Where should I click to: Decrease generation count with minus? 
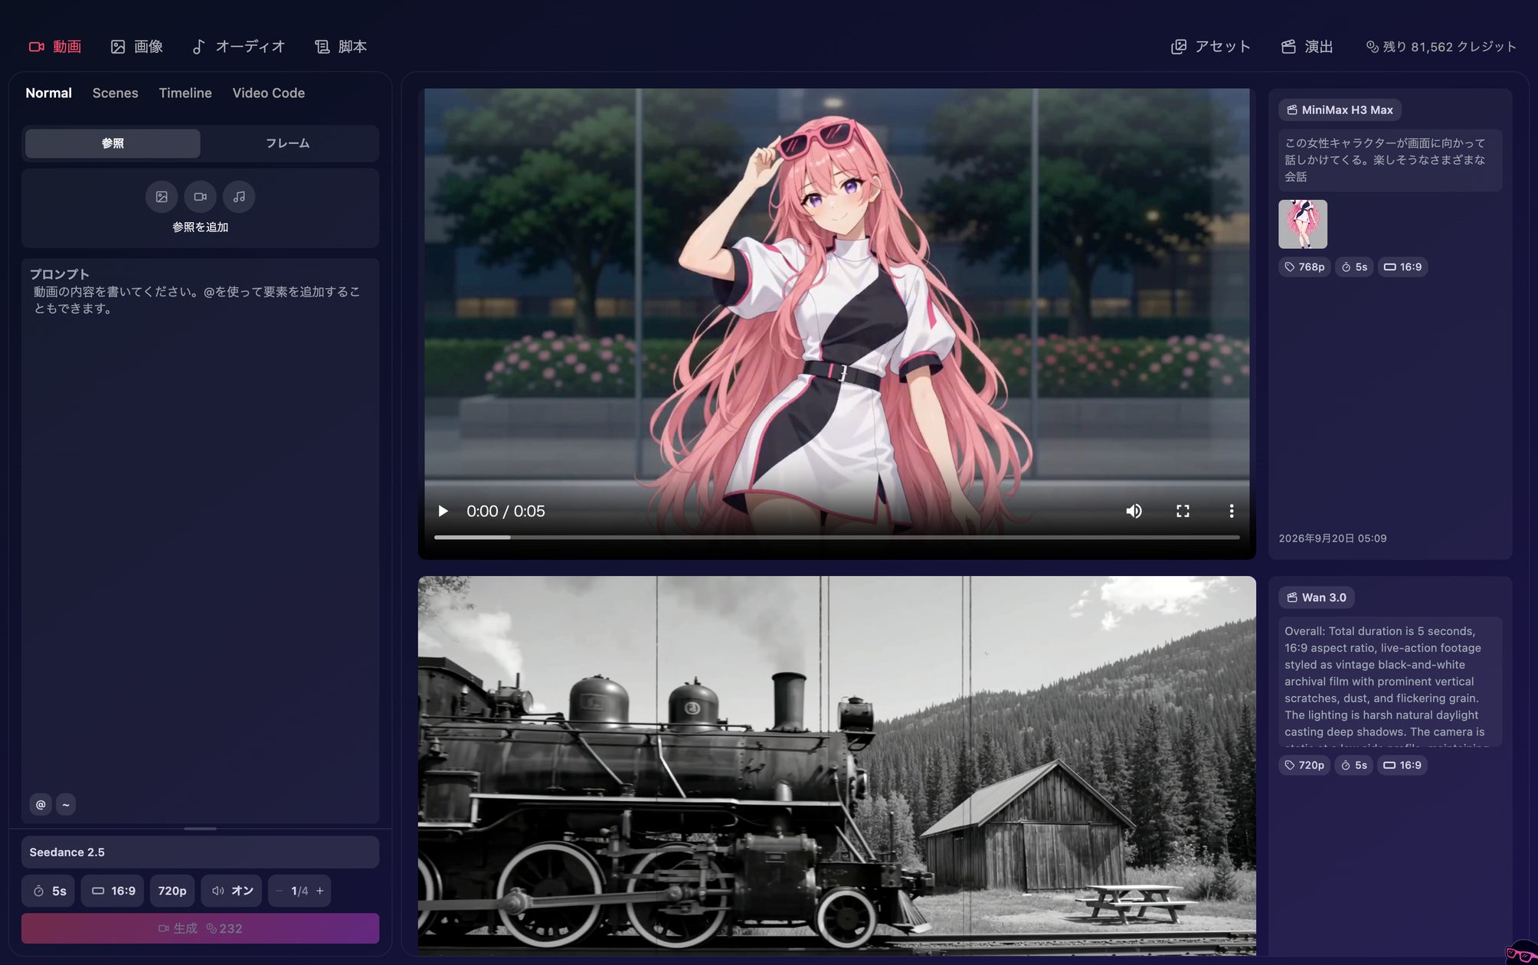[279, 891]
